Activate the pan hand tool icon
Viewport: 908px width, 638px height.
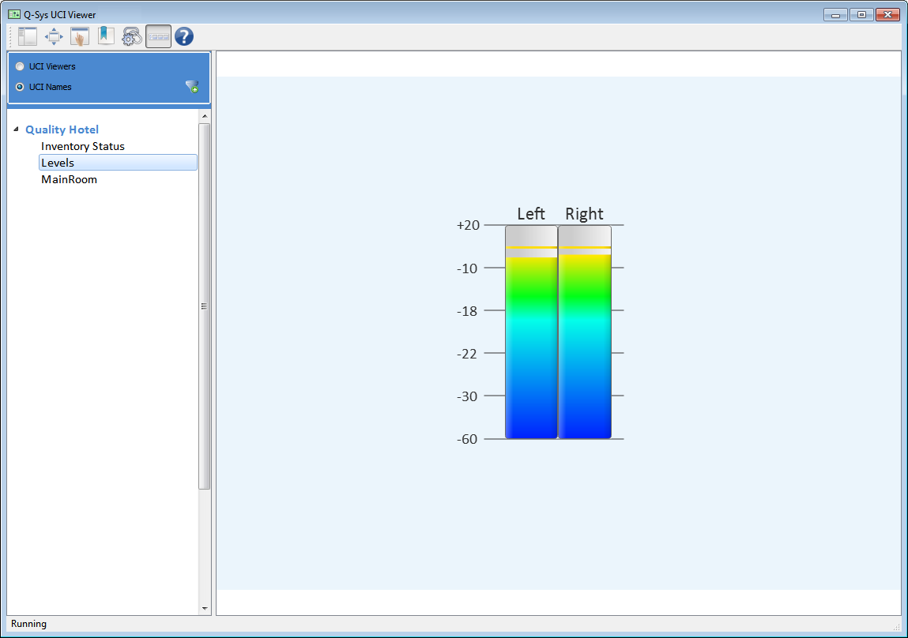pos(79,36)
